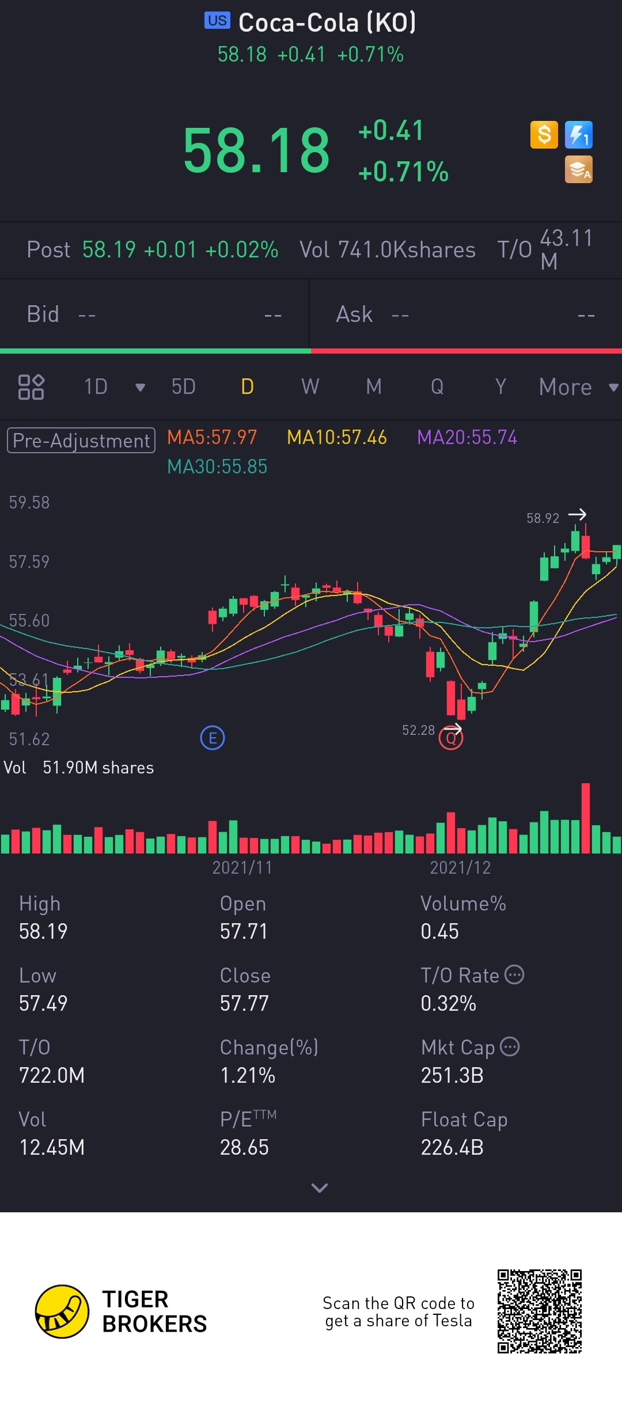Tap the green bid strength bar
622x1411 pixels.
click(155, 351)
